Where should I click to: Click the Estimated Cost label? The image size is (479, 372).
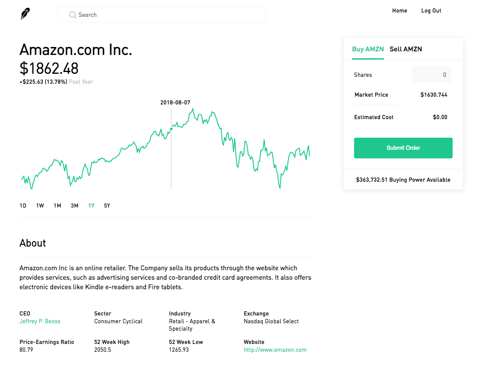click(x=374, y=117)
